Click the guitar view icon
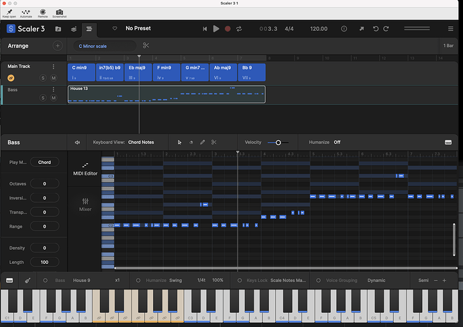 (28, 280)
